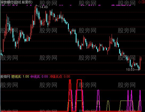Click the 10.03 low price label

(130, 70)
